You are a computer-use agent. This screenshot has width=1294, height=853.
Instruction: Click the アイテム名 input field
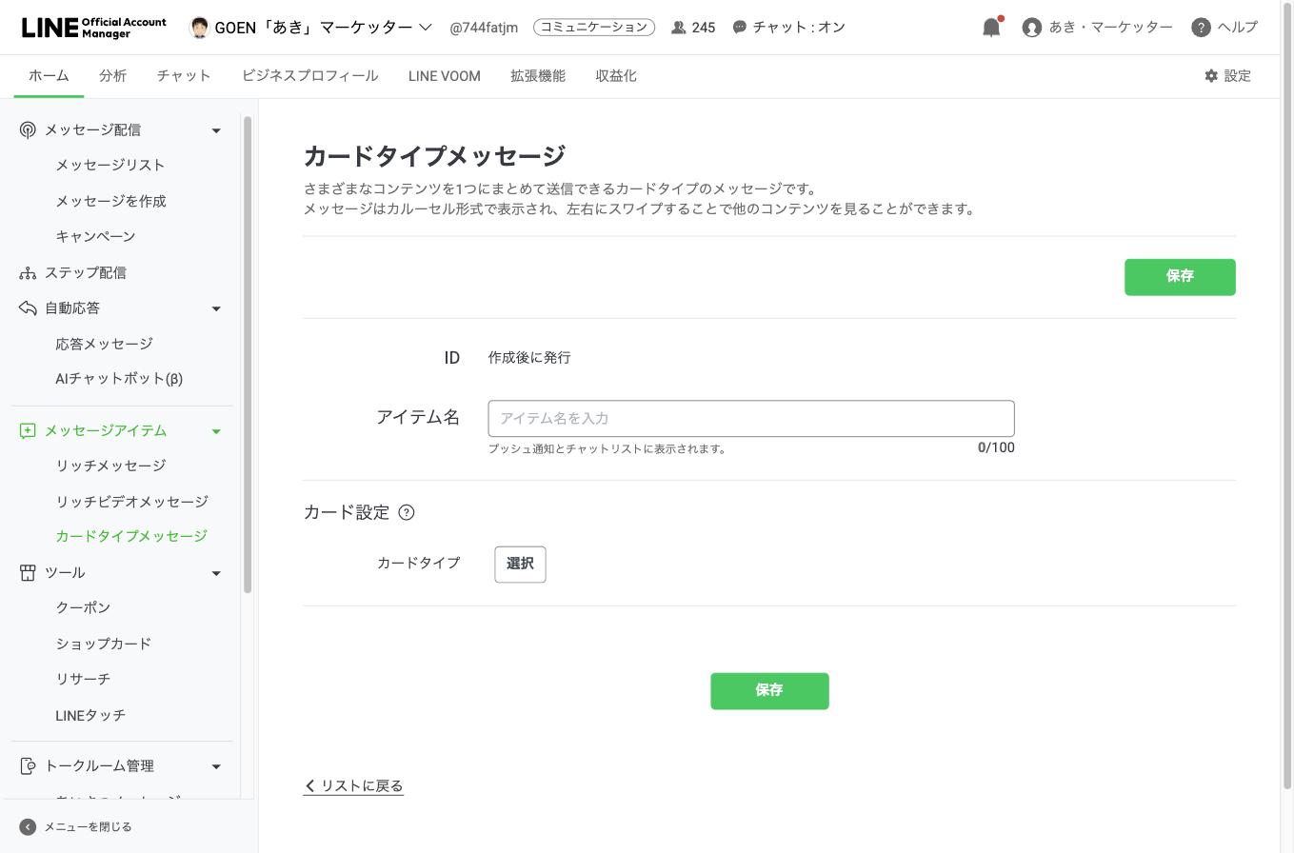point(751,419)
